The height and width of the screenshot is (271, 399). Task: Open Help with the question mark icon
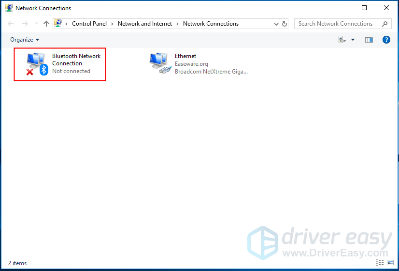pos(386,40)
